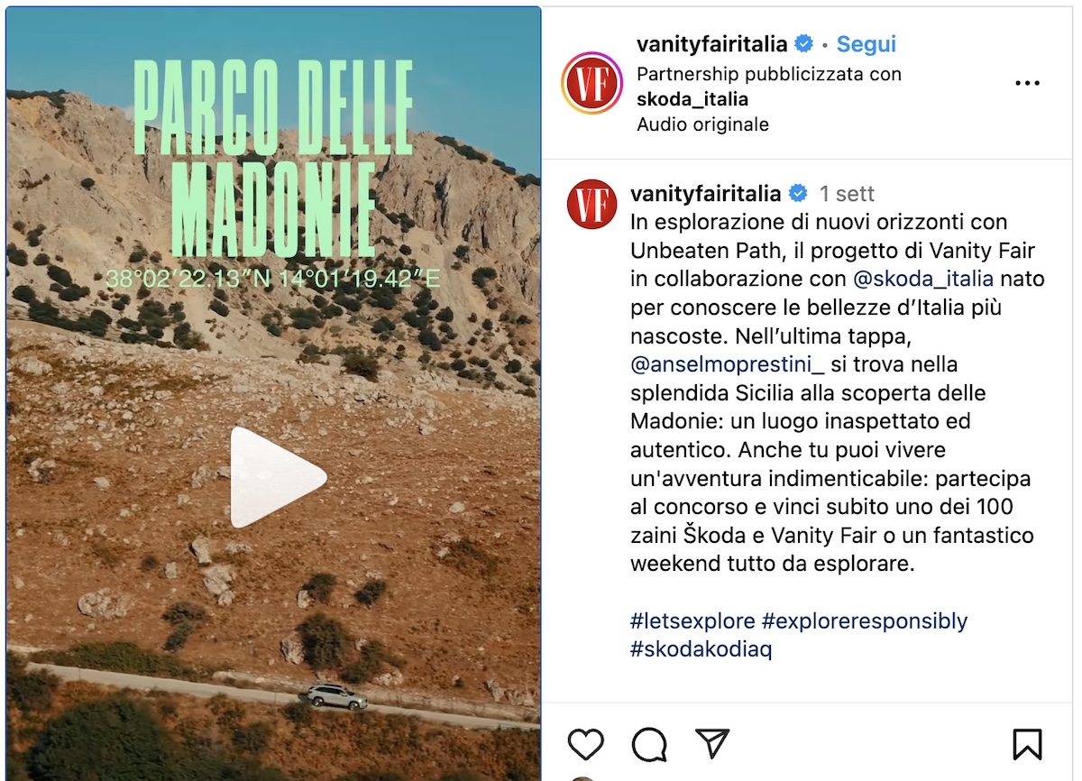Click the @skoda_italia mention in the caption
The image size is (1082, 781).
[922, 279]
